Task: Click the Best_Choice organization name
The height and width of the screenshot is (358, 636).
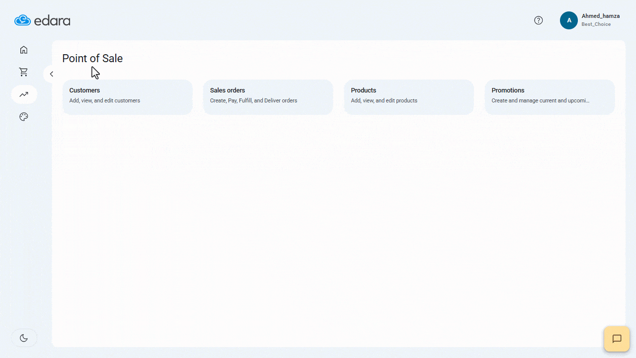Action: point(596,24)
